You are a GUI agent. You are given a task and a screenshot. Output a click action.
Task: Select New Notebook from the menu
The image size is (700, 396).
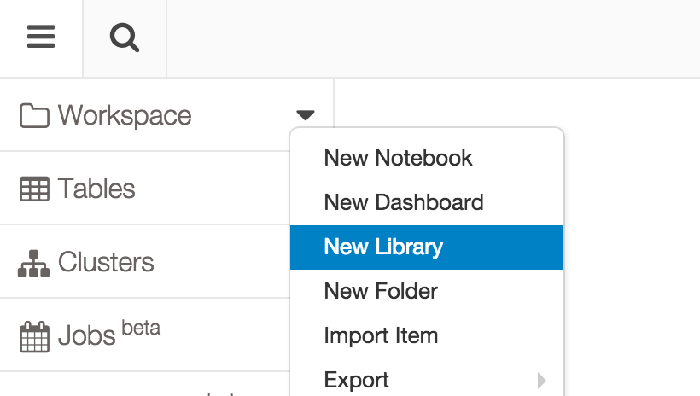(398, 158)
